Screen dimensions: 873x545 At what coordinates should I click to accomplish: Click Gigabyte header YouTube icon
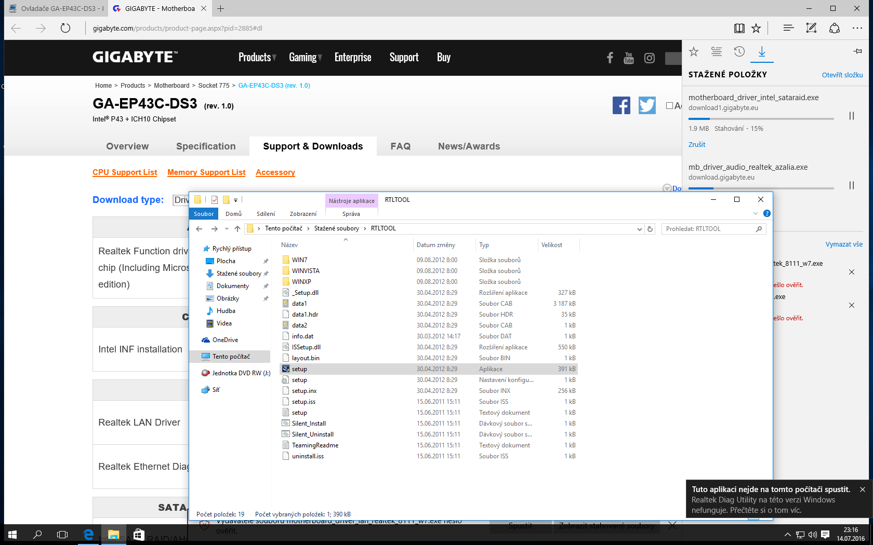[629, 58]
